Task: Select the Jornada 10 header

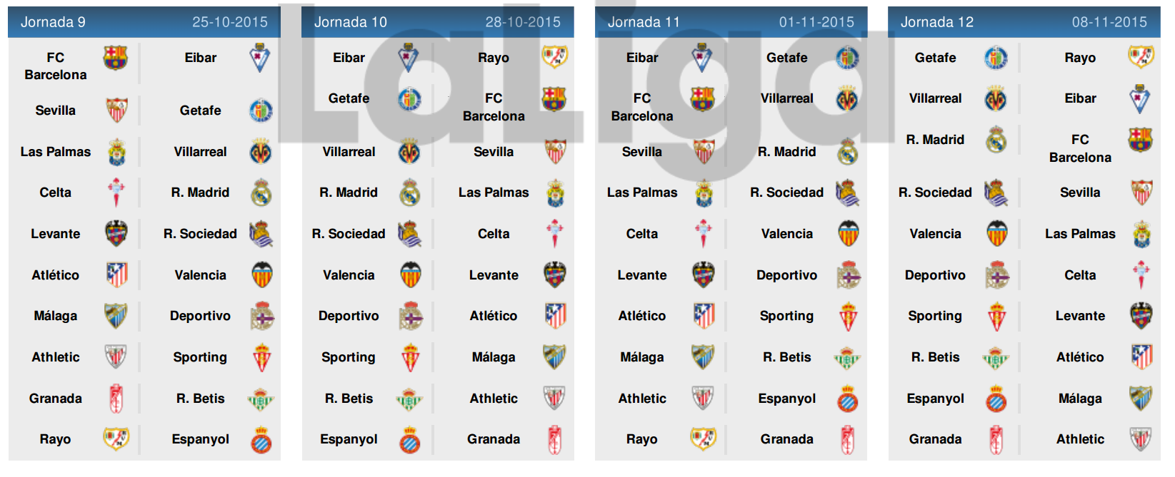Action: (x=438, y=22)
